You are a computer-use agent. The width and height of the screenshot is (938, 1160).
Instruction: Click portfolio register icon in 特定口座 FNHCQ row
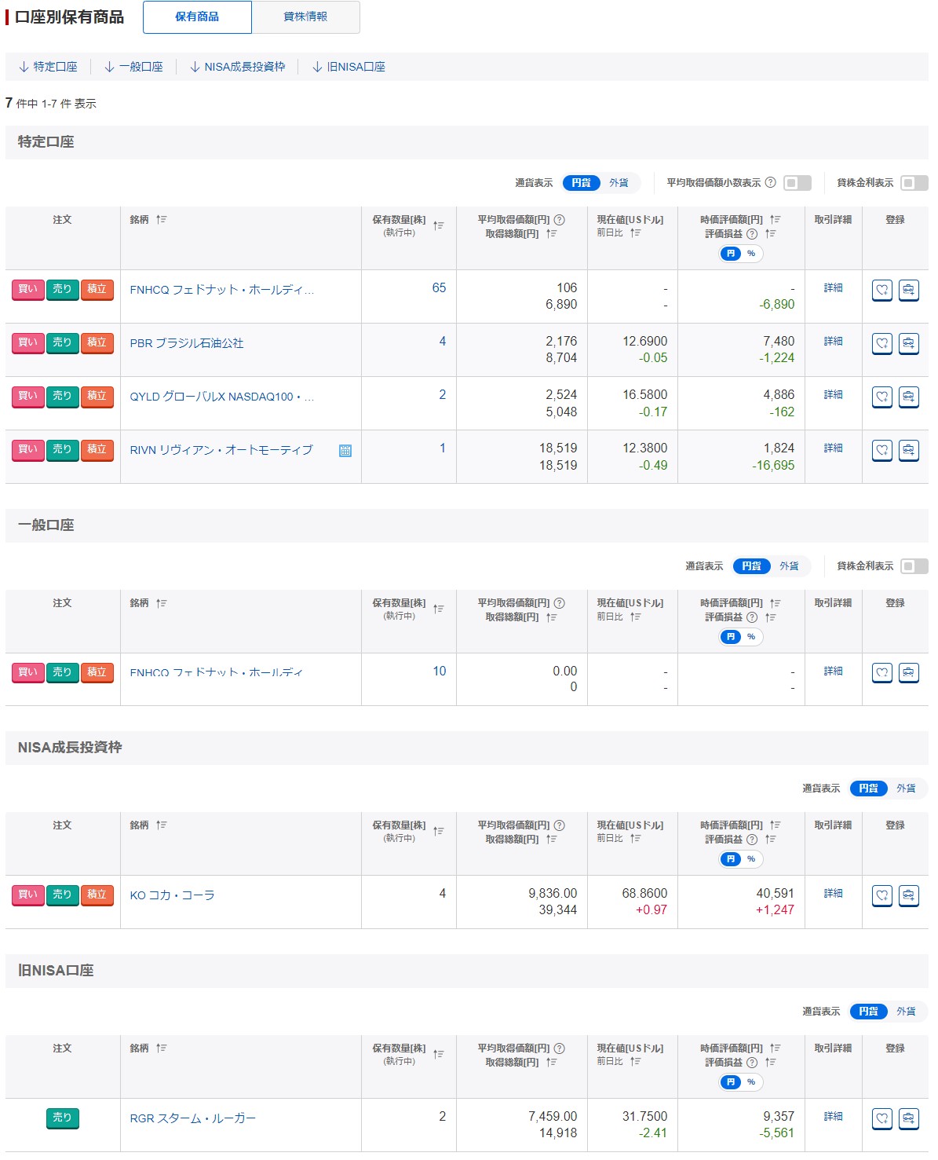tap(908, 290)
